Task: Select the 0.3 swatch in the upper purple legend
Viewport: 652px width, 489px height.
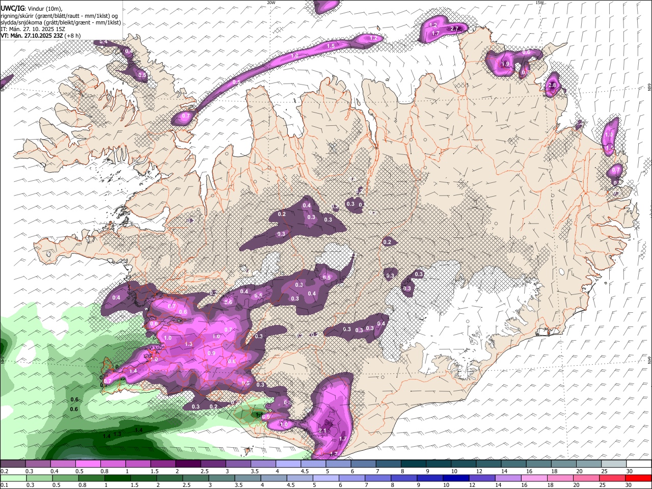Action: (x=38, y=464)
